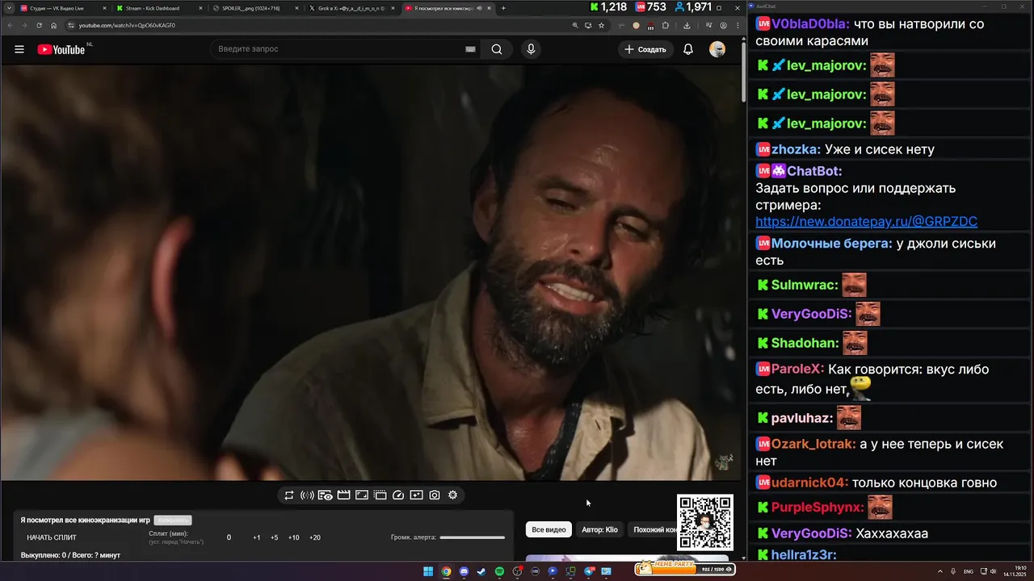The height and width of the screenshot is (581, 1034).
Task: Open the browser downloads icon
Action: [x=687, y=25]
